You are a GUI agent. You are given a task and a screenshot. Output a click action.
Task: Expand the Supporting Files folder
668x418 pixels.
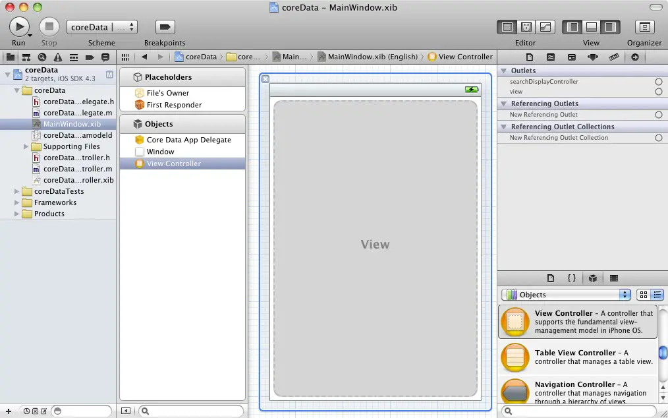[26, 146]
